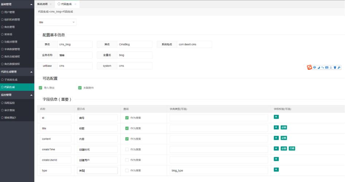Open the title dropdown at the top
This screenshot has width=345, height=182.
pos(57,22)
